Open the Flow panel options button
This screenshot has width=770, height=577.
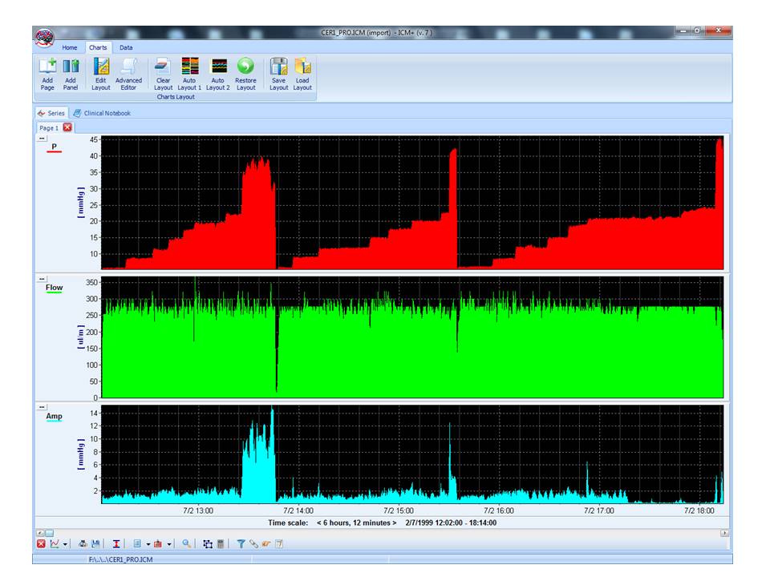point(42,278)
